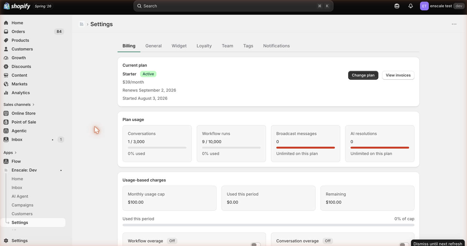
Task: Click the Shopify logo
Action: tap(17, 6)
